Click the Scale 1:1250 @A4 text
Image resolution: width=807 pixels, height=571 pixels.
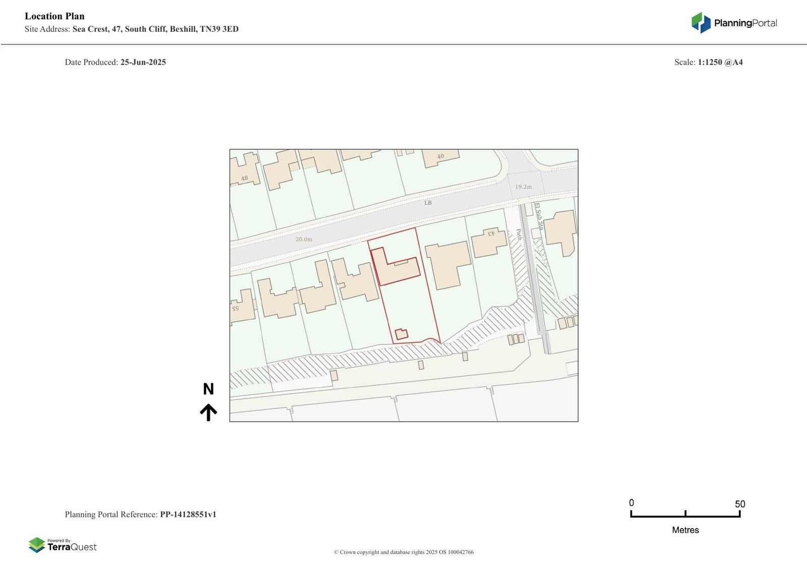point(708,62)
